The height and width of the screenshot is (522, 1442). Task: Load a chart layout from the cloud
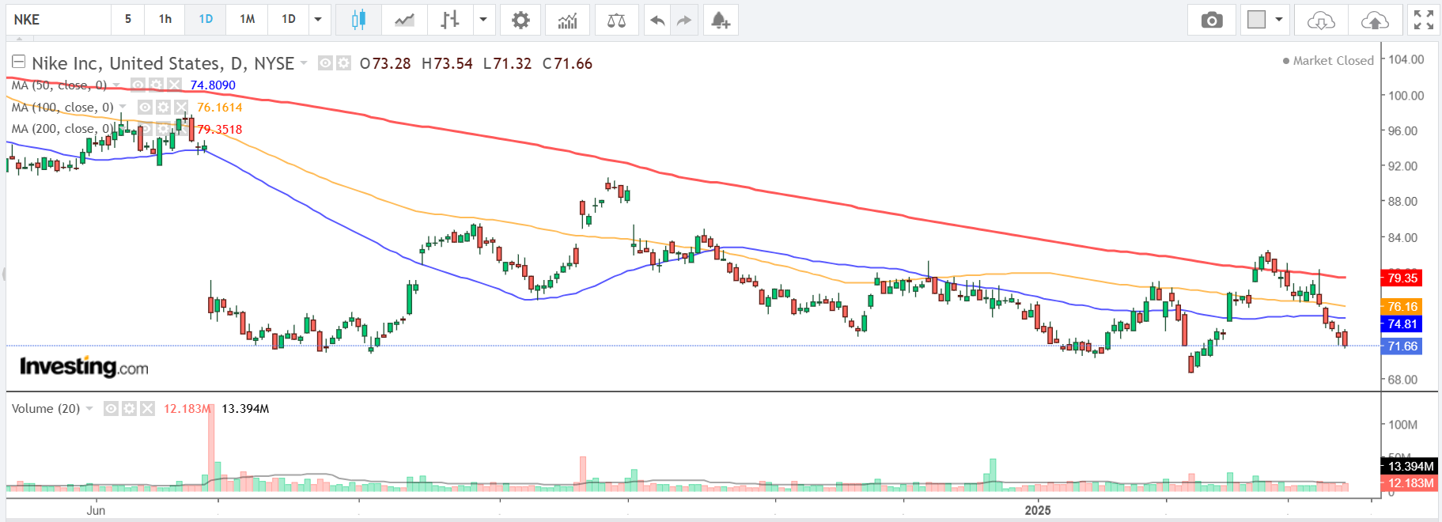(1321, 20)
